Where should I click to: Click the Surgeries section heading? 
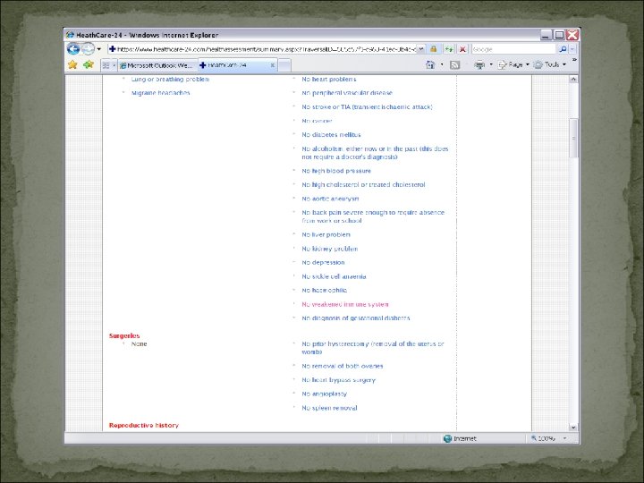tap(124, 336)
